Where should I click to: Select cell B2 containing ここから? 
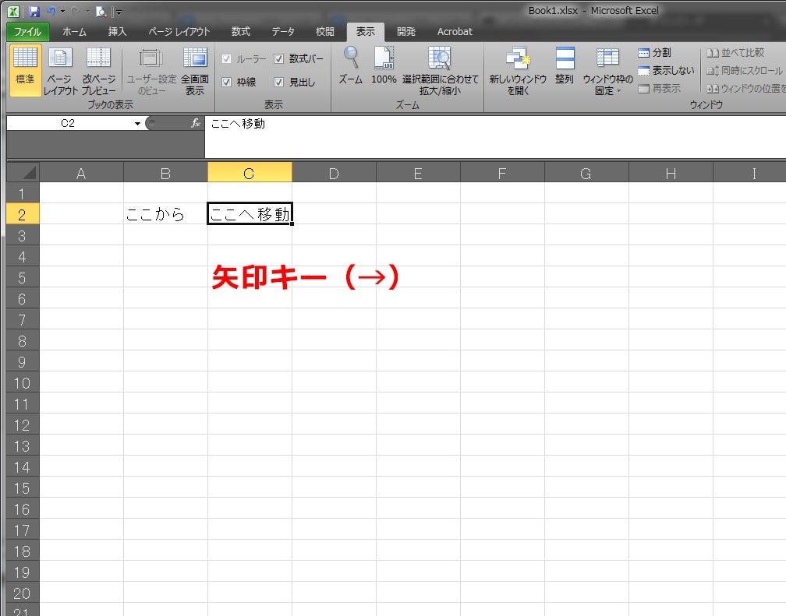(x=165, y=213)
